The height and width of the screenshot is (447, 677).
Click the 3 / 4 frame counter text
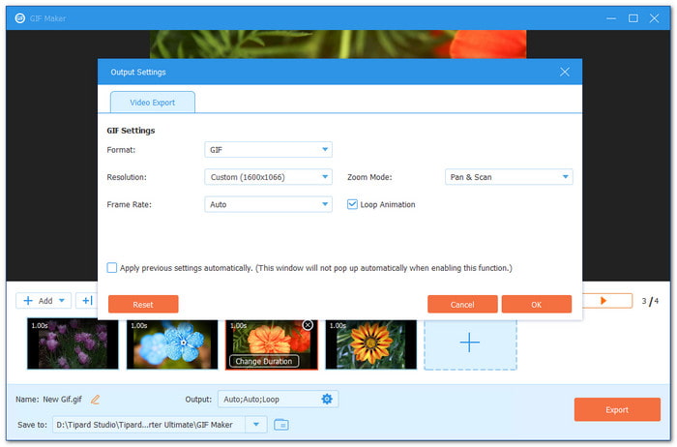tap(650, 301)
